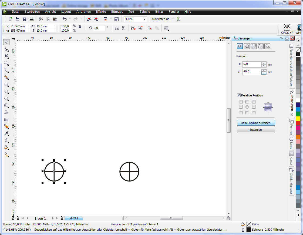Click the Save icon in toolbar
Image resolution: width=303 pixels, height=235 pixels.
pos(25,19)
